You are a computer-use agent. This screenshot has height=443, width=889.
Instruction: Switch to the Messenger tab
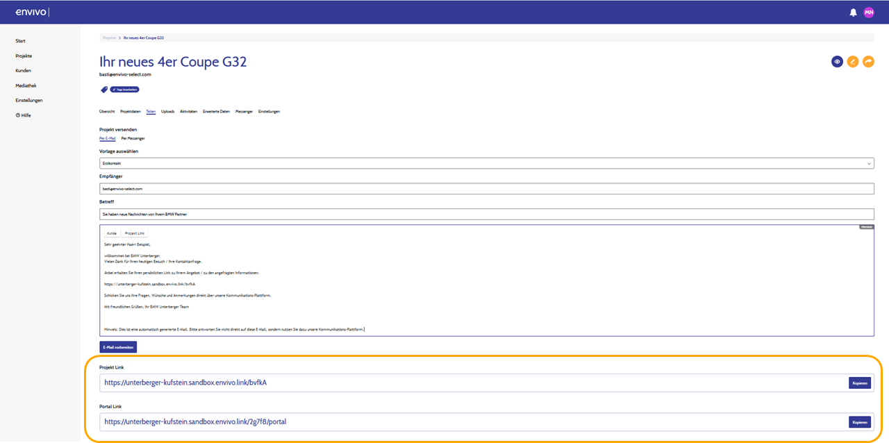244,111
